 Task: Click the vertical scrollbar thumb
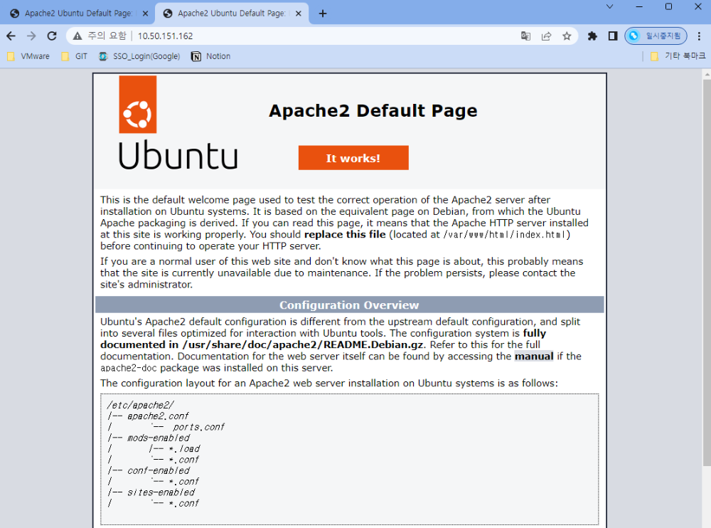point(707,273)
